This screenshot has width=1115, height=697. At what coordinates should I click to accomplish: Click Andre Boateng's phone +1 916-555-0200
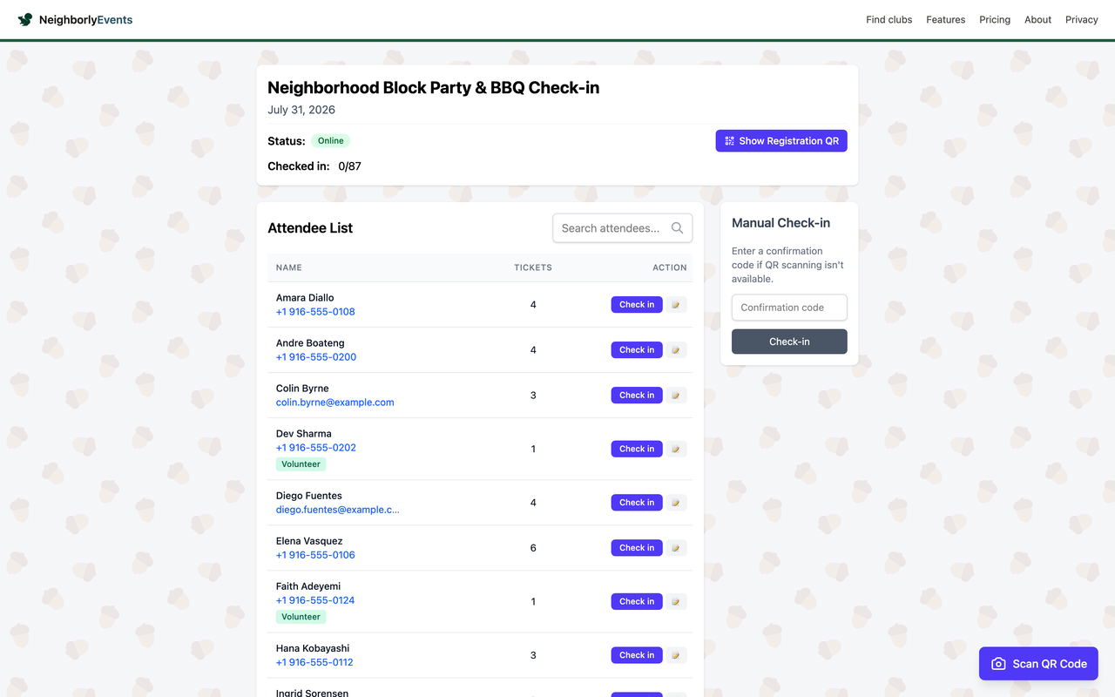(316, 357)
